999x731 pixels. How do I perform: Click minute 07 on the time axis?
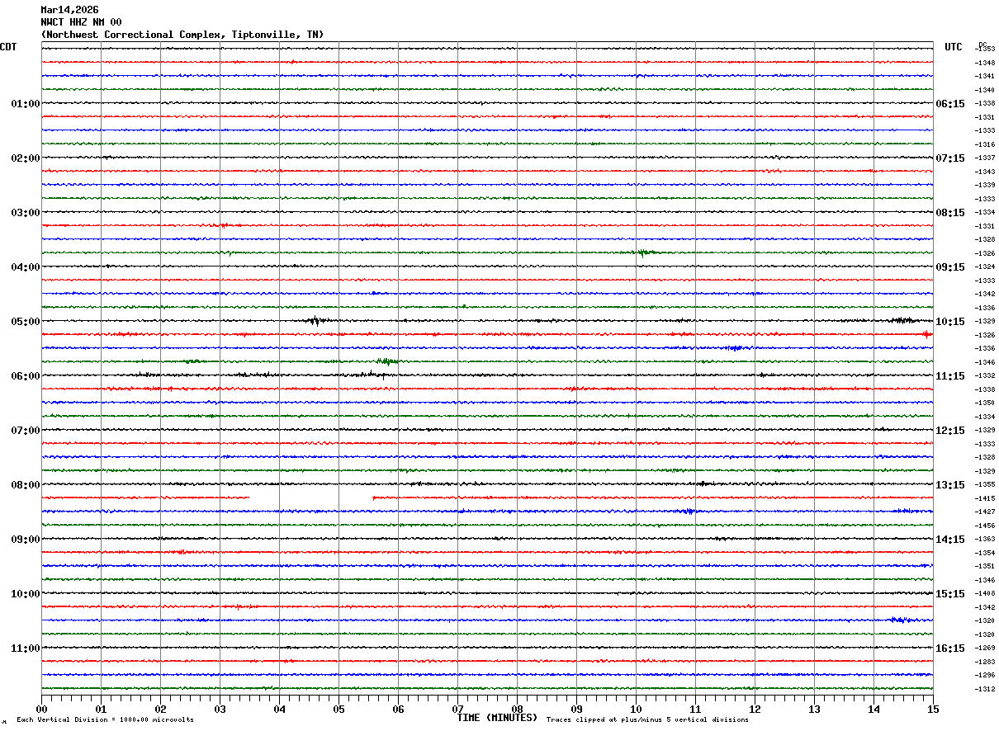click(x=457, y=709)
